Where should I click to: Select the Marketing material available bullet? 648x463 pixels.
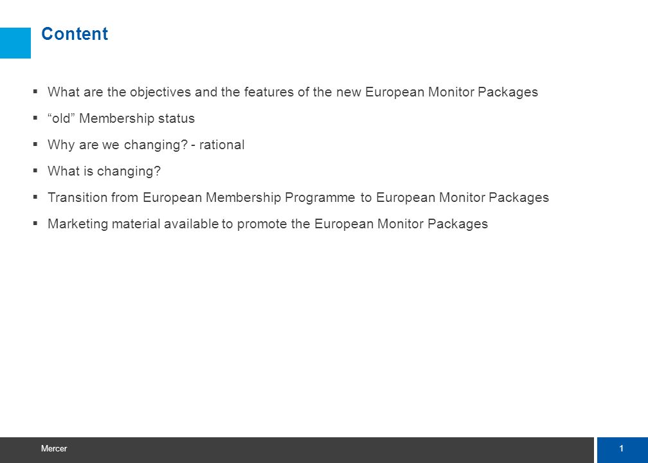[268, 224]
